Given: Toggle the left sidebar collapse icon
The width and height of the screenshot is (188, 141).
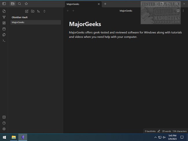Looking at the screenshot, I should 4,4.
